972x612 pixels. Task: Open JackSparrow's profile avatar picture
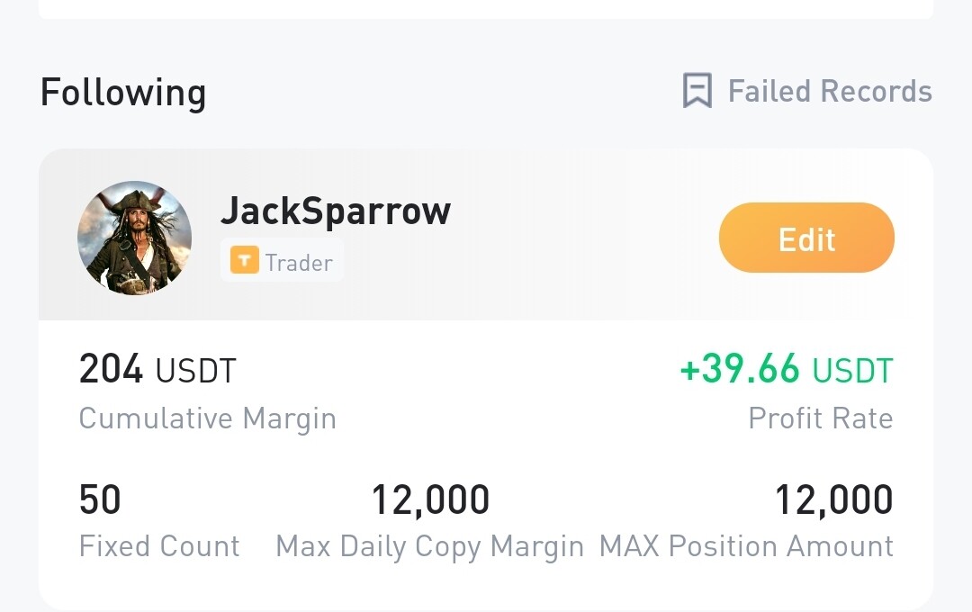[x=134, y=238]
